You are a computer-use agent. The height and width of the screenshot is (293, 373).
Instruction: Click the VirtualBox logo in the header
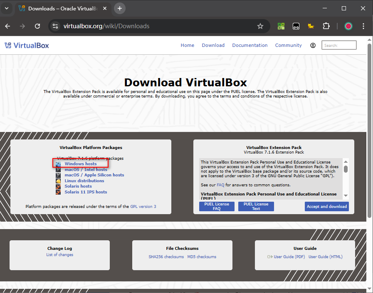coord(27,45)
